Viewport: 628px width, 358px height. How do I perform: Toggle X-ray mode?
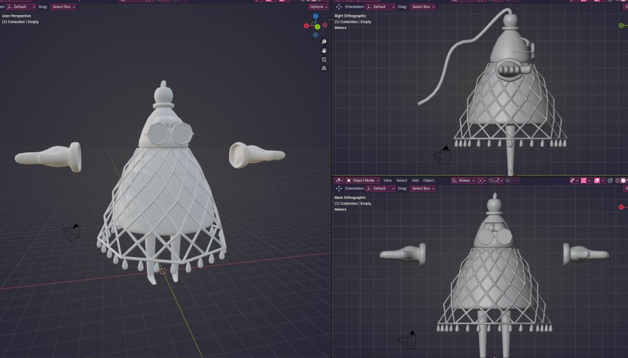click(610, 181)
